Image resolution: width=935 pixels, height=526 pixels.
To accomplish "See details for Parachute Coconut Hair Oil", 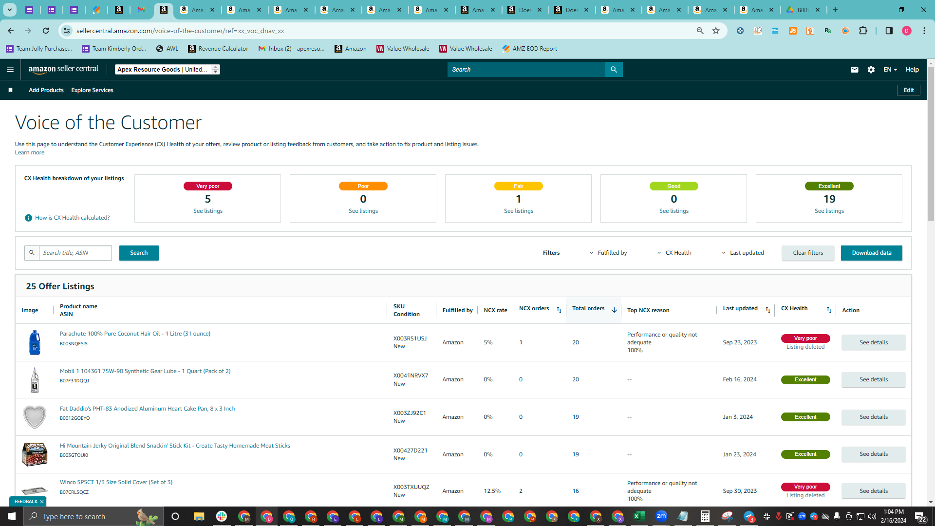I will pos(873,342).
